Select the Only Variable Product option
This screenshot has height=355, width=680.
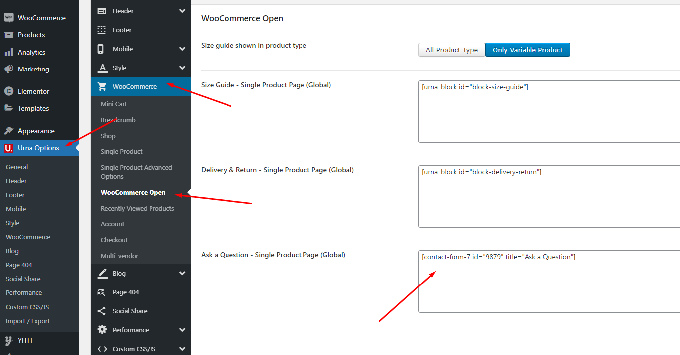pos(528,50)
